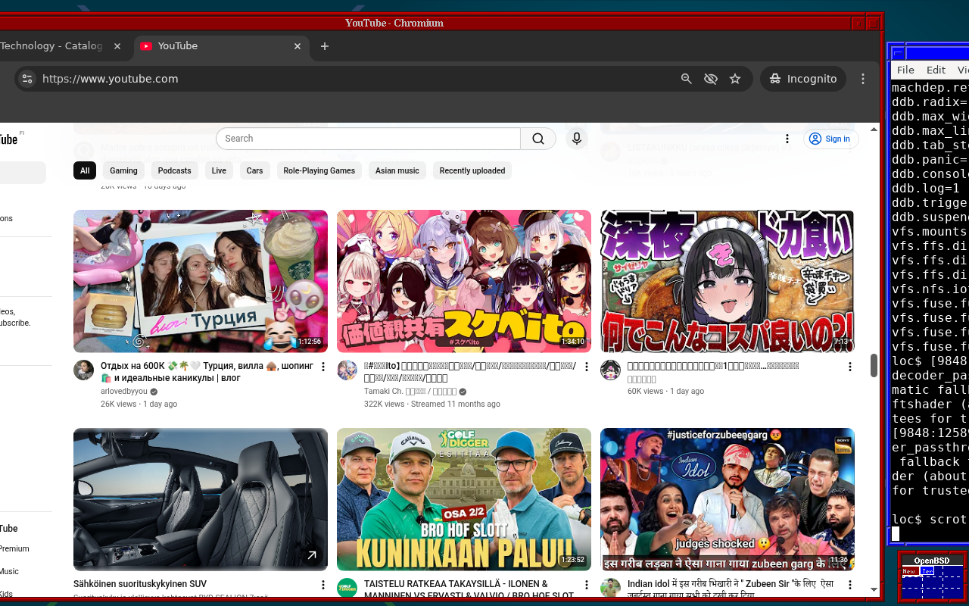Open TAISTELU RATKEAA TAKAYSILLÄ video title
The height and width of the screenshot is (606, 969).
pyautogui.click(x=470, y=589)
